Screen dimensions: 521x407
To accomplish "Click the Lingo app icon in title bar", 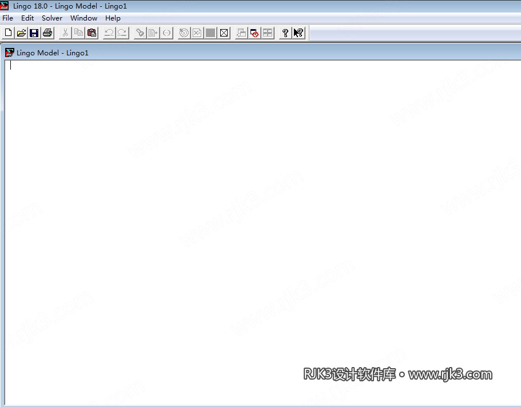I will pos(5,6).
